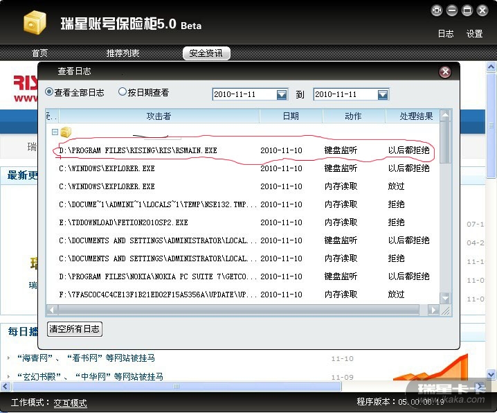This screenshot has width=497, height=413.
Task: Sort log by 动作 column header
Action: (354, 116)
